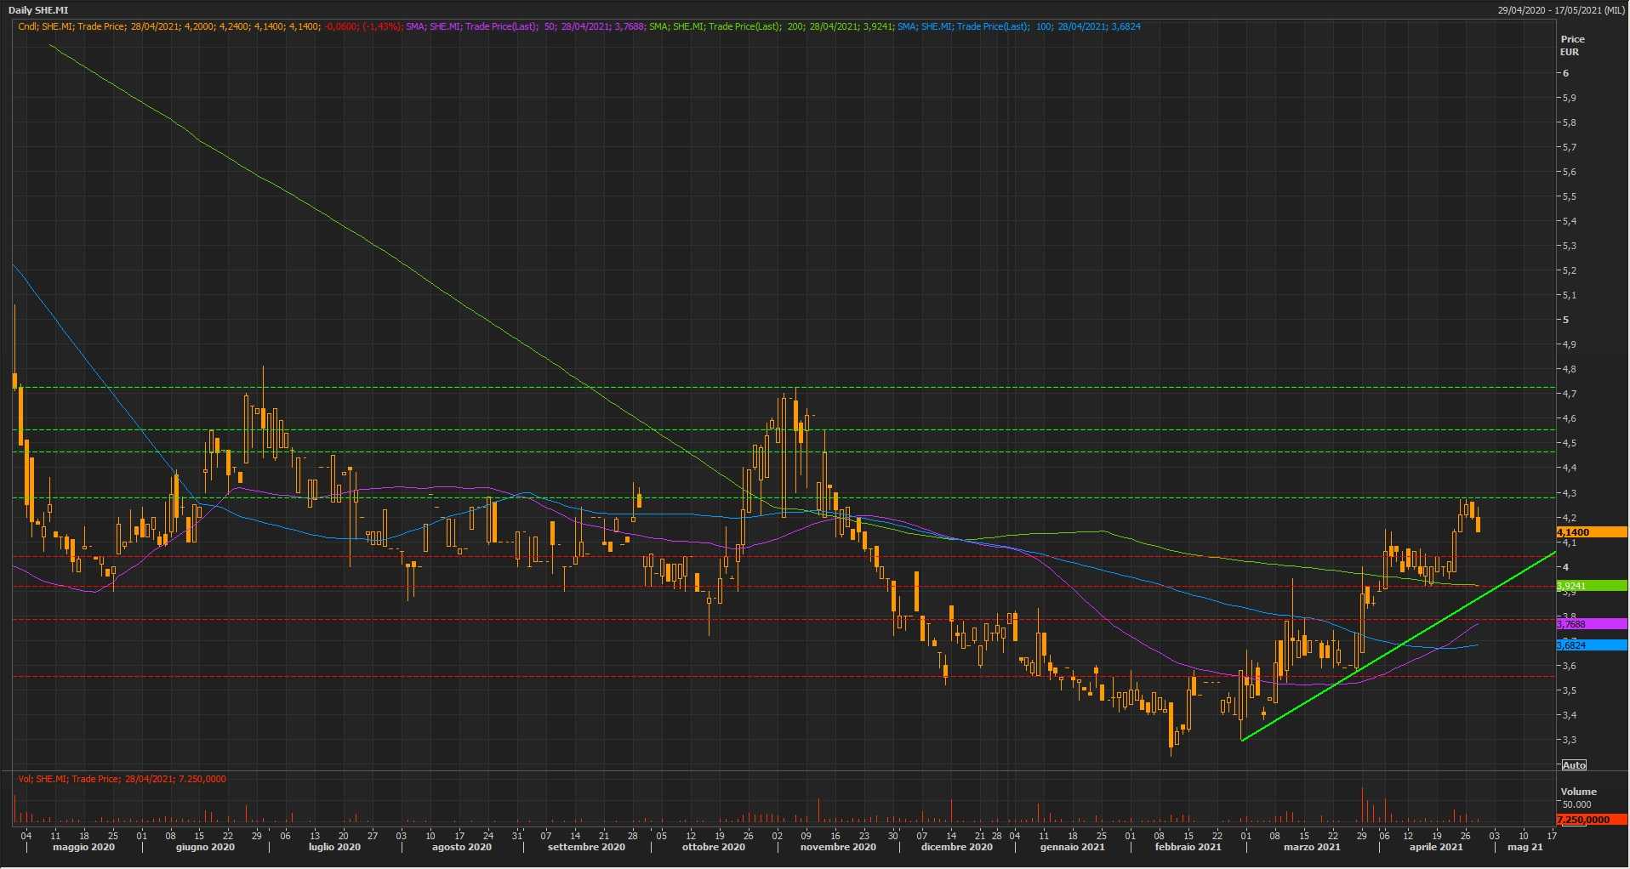
Task: Click the 'novembre 2020' label on time axis
Action: pyautogui.click(x=838, y=847)
